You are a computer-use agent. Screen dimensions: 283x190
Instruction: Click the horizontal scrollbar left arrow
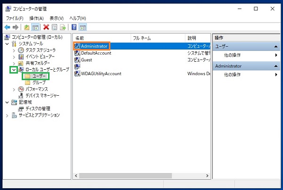click(x=76, y=176)
